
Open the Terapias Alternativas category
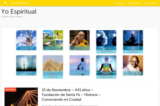pyautogui.click(x=106, y=67)
